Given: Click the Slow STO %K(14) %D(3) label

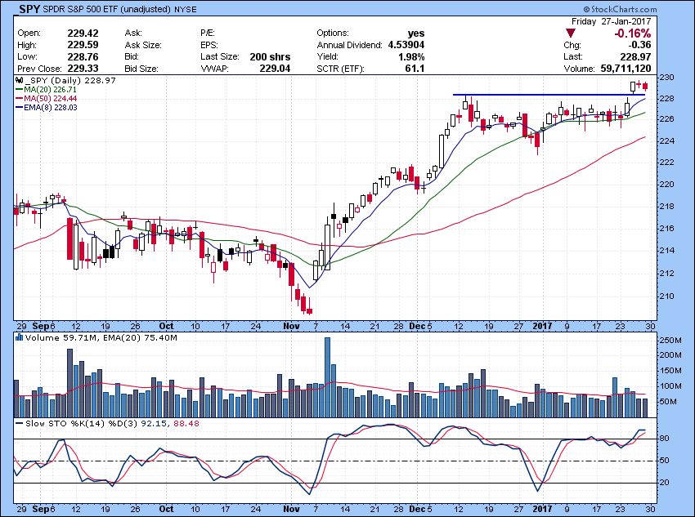Looking at the screenshot, I should pos(82,423).
